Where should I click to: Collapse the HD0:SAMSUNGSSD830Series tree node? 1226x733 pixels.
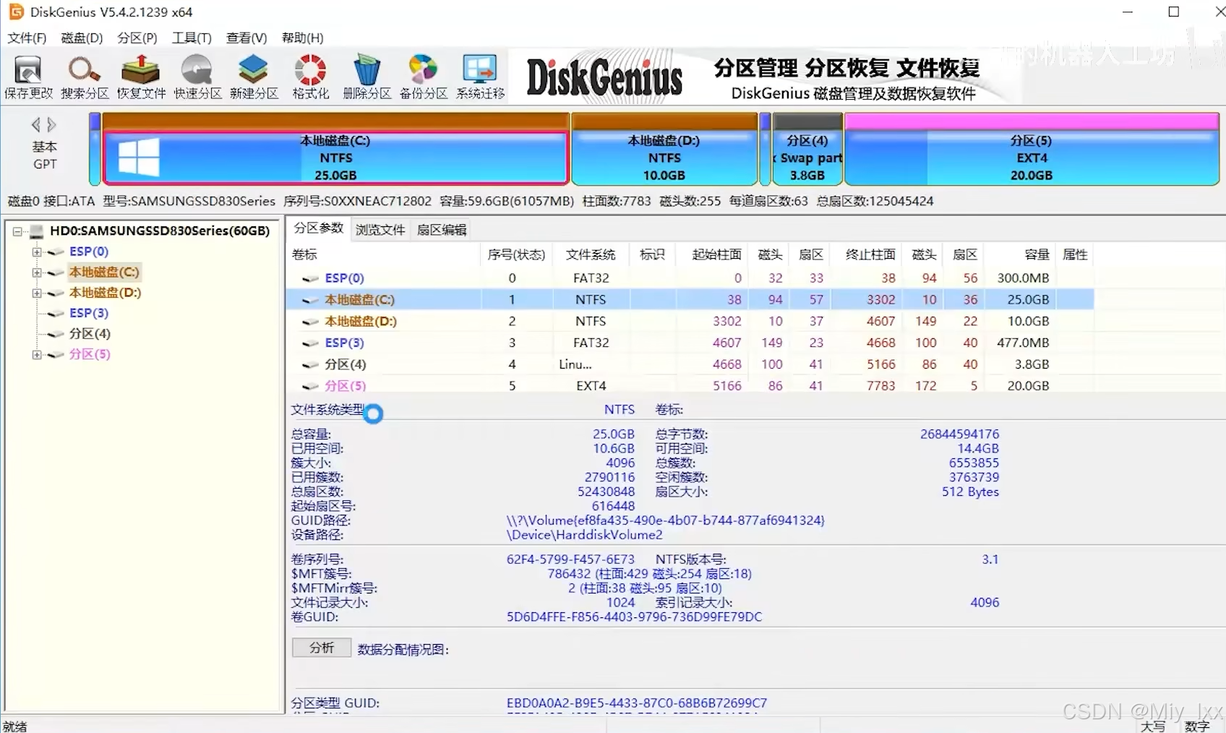(17, 231)
